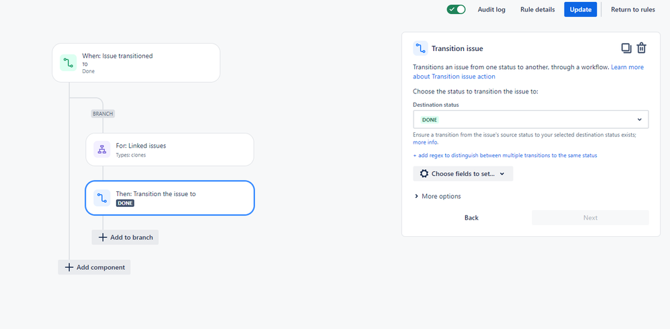
Task: Duplicate the Transition issue component
Action: tap(626, 48)
